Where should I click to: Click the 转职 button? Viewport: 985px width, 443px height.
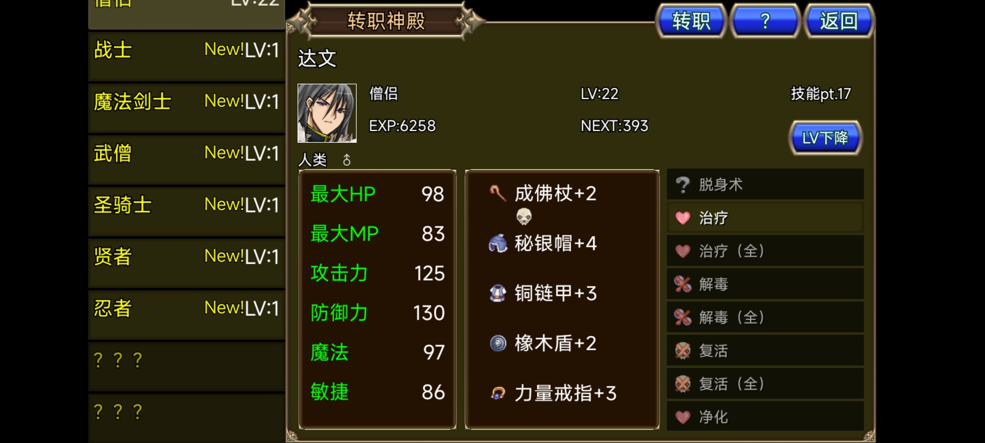click(691, 21)
